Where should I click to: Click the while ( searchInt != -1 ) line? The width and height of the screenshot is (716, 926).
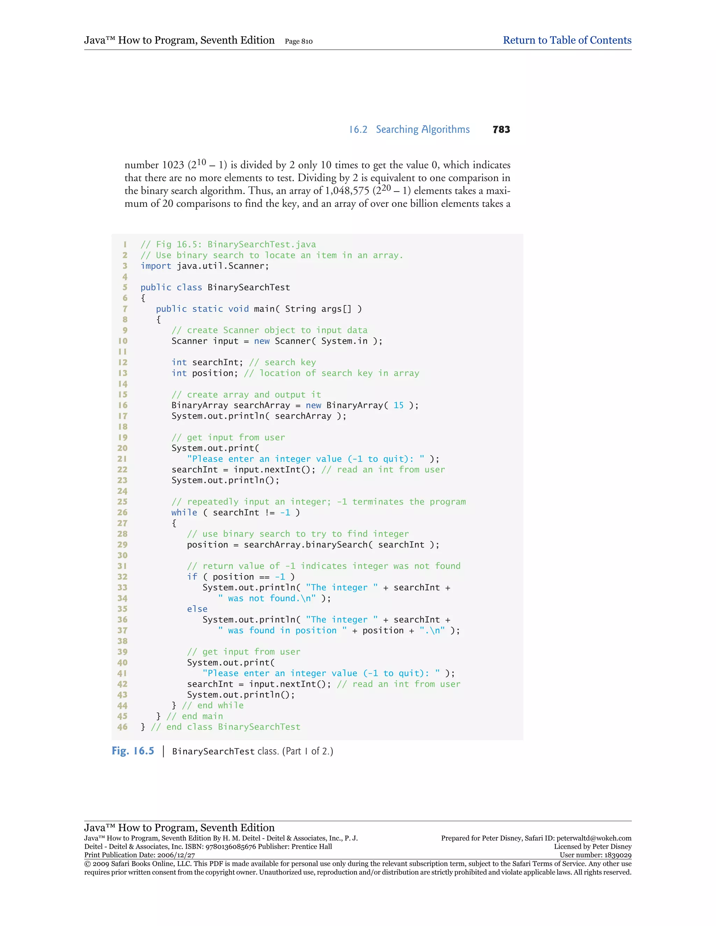click(x=235, y=513)
